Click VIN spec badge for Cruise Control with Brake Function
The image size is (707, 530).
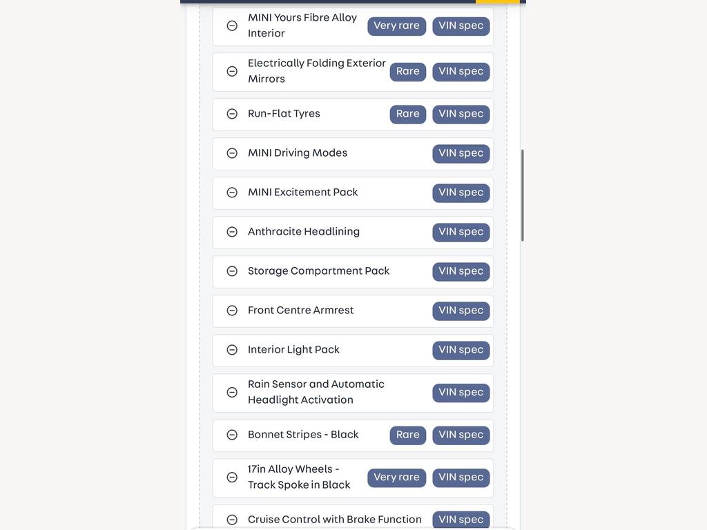(x=461, y=520)
